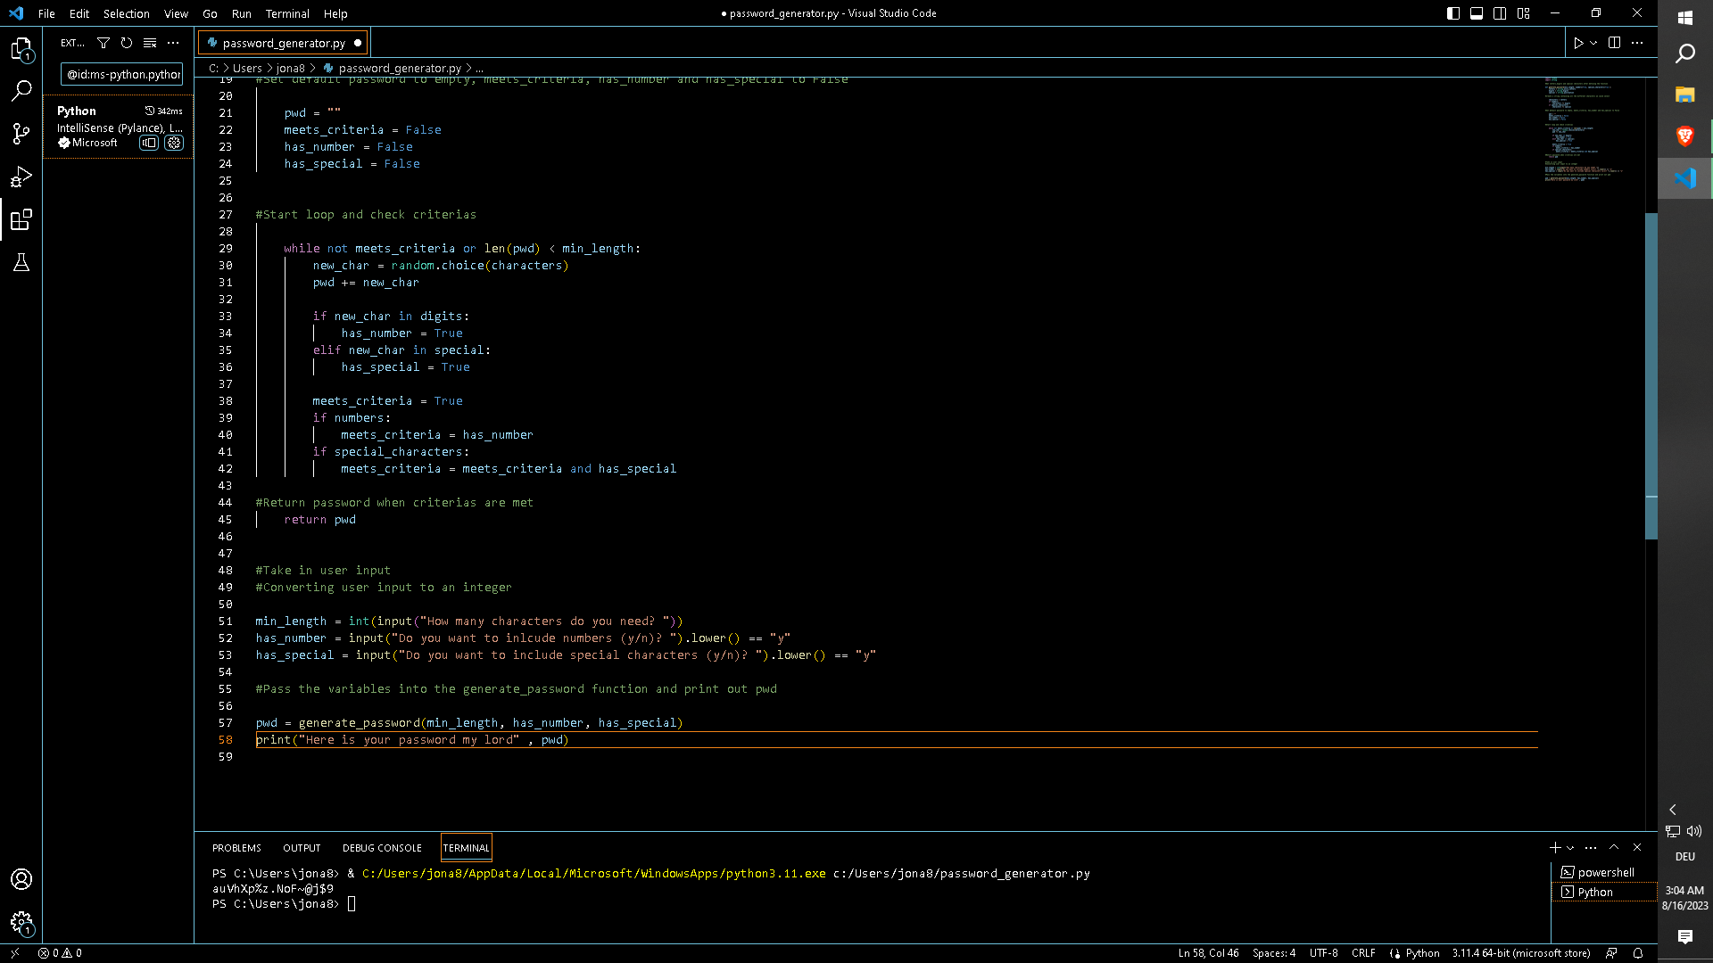Open Run and Debug view
This screenshot has height=963, width=1713.
click(21, 177)
